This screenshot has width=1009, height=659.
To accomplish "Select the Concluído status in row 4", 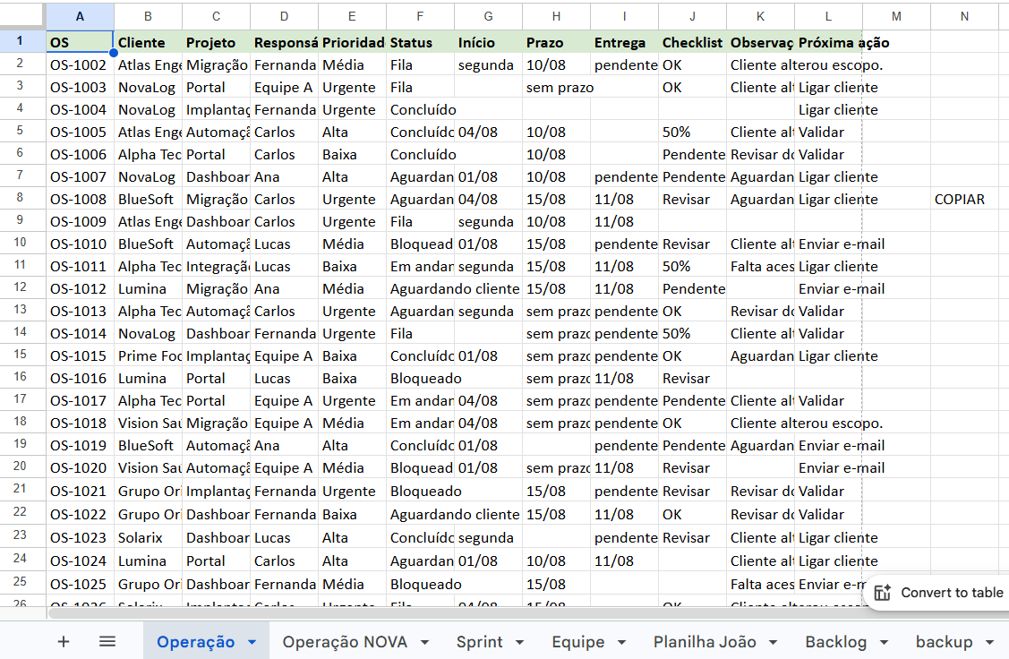I will coord(420,110).
